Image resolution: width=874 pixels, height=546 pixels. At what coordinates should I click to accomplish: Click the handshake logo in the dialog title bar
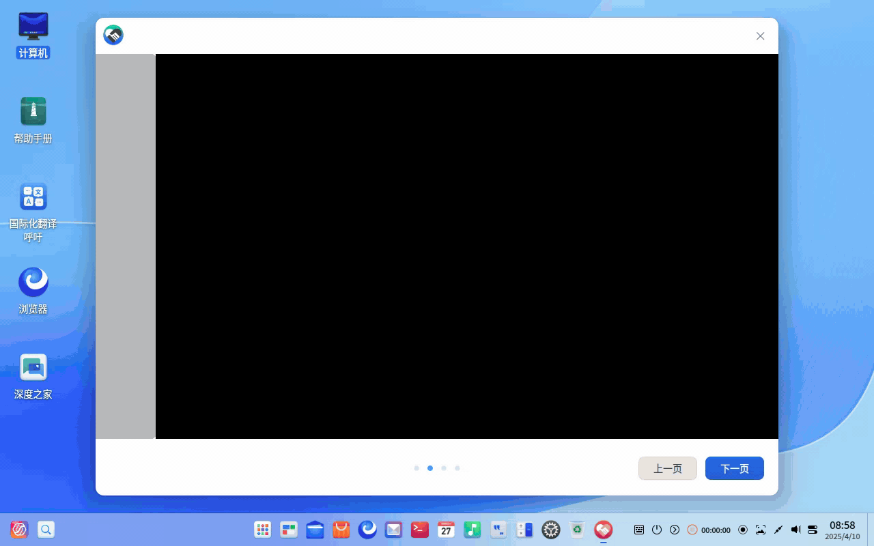tap(113, 35)
